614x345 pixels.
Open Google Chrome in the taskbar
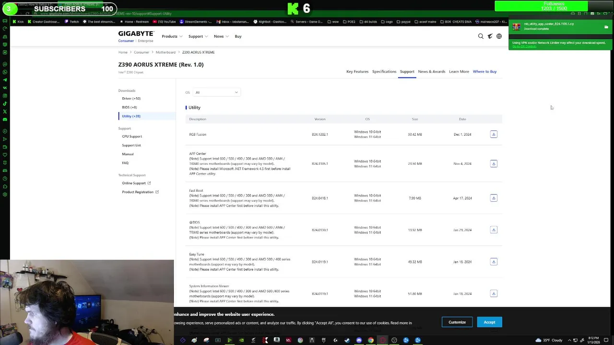click(x=371, y=340)
